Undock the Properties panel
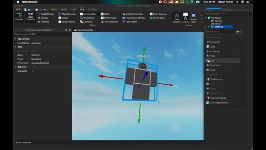 66,30
